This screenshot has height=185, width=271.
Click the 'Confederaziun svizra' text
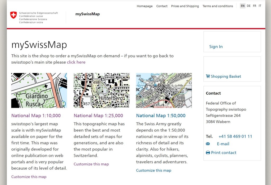31,22
